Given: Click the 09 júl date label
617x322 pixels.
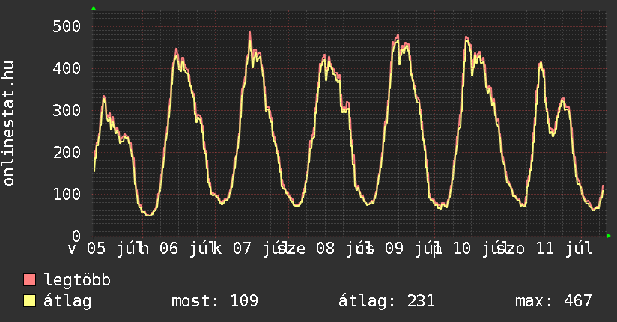Looking at the screenshot, I should tap(408, 249).
